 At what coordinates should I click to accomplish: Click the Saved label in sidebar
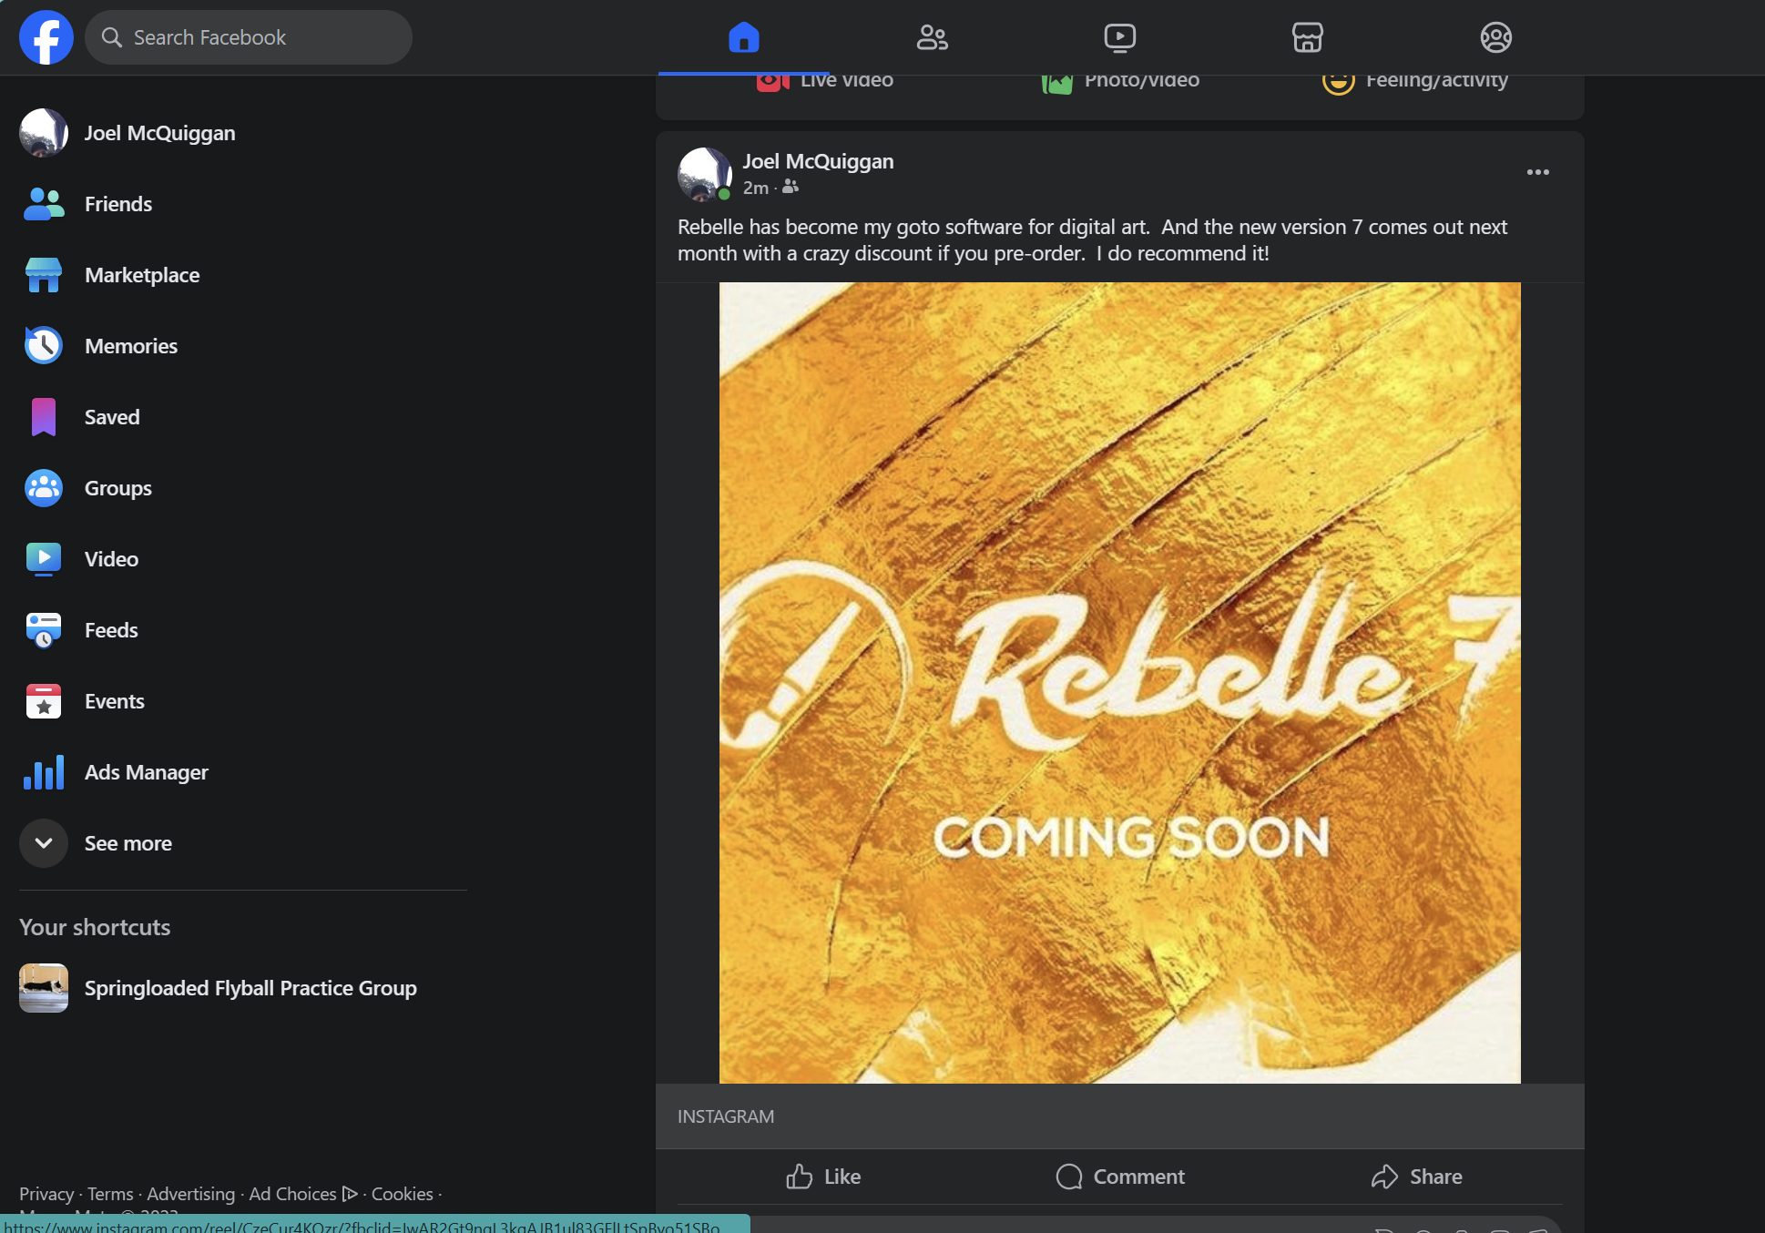[x=112, y=417]
